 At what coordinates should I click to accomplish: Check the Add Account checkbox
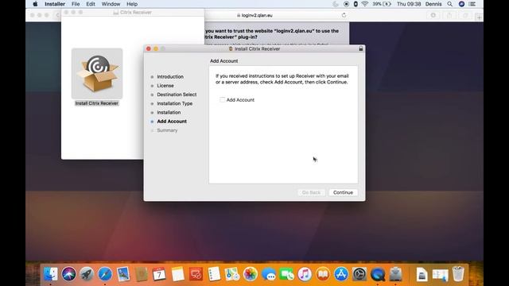click(223, 100)
